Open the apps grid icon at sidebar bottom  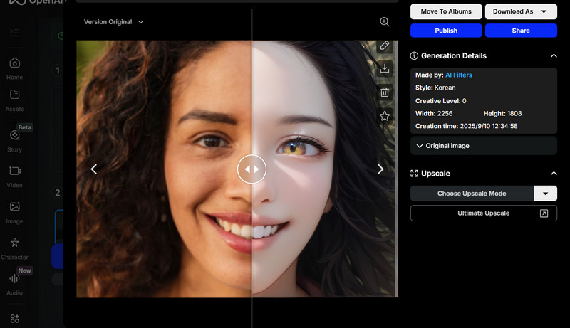tap(14, 319)
